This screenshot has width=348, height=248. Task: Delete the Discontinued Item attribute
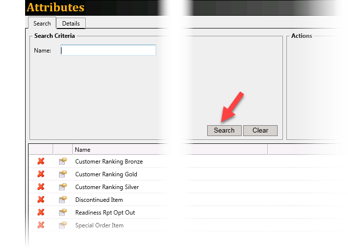pyautogui.click(x=41, y=199)
